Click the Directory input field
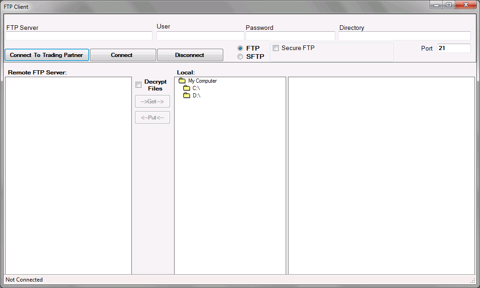 point(404,35)
